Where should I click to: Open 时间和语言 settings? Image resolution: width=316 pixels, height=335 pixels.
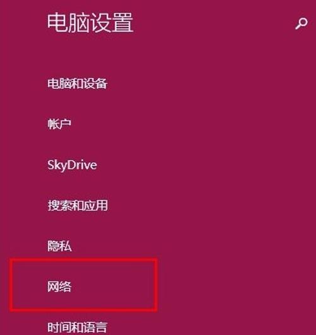[77, 327]
